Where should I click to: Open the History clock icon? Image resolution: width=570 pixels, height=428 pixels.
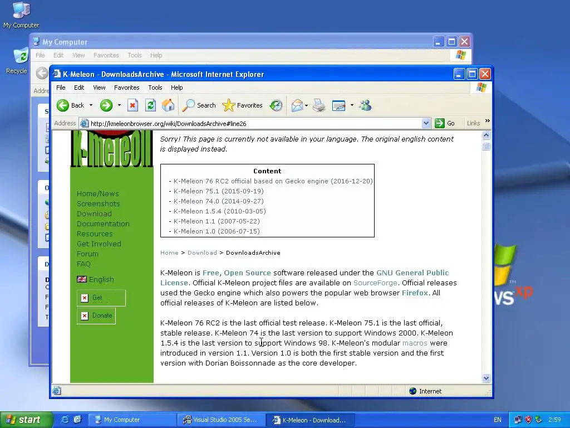276,105
